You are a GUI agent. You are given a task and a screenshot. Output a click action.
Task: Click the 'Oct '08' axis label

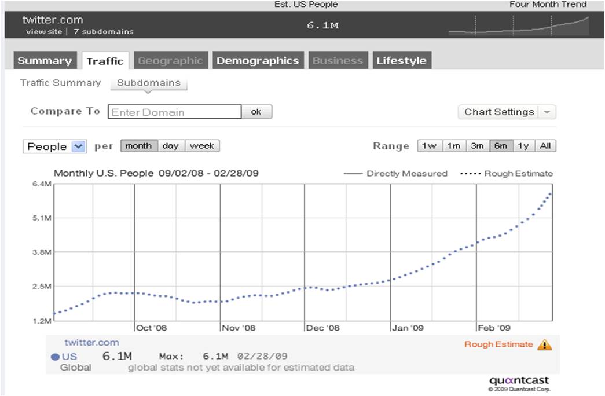point(151,328)
